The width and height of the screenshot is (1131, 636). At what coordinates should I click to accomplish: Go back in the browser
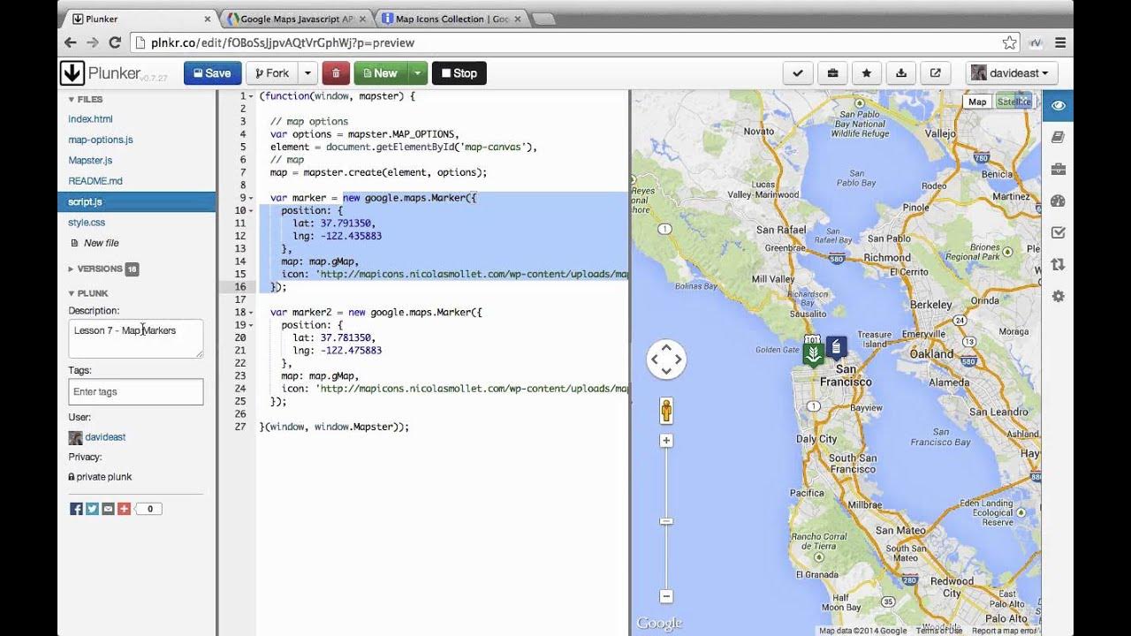(x=71, y=42)
